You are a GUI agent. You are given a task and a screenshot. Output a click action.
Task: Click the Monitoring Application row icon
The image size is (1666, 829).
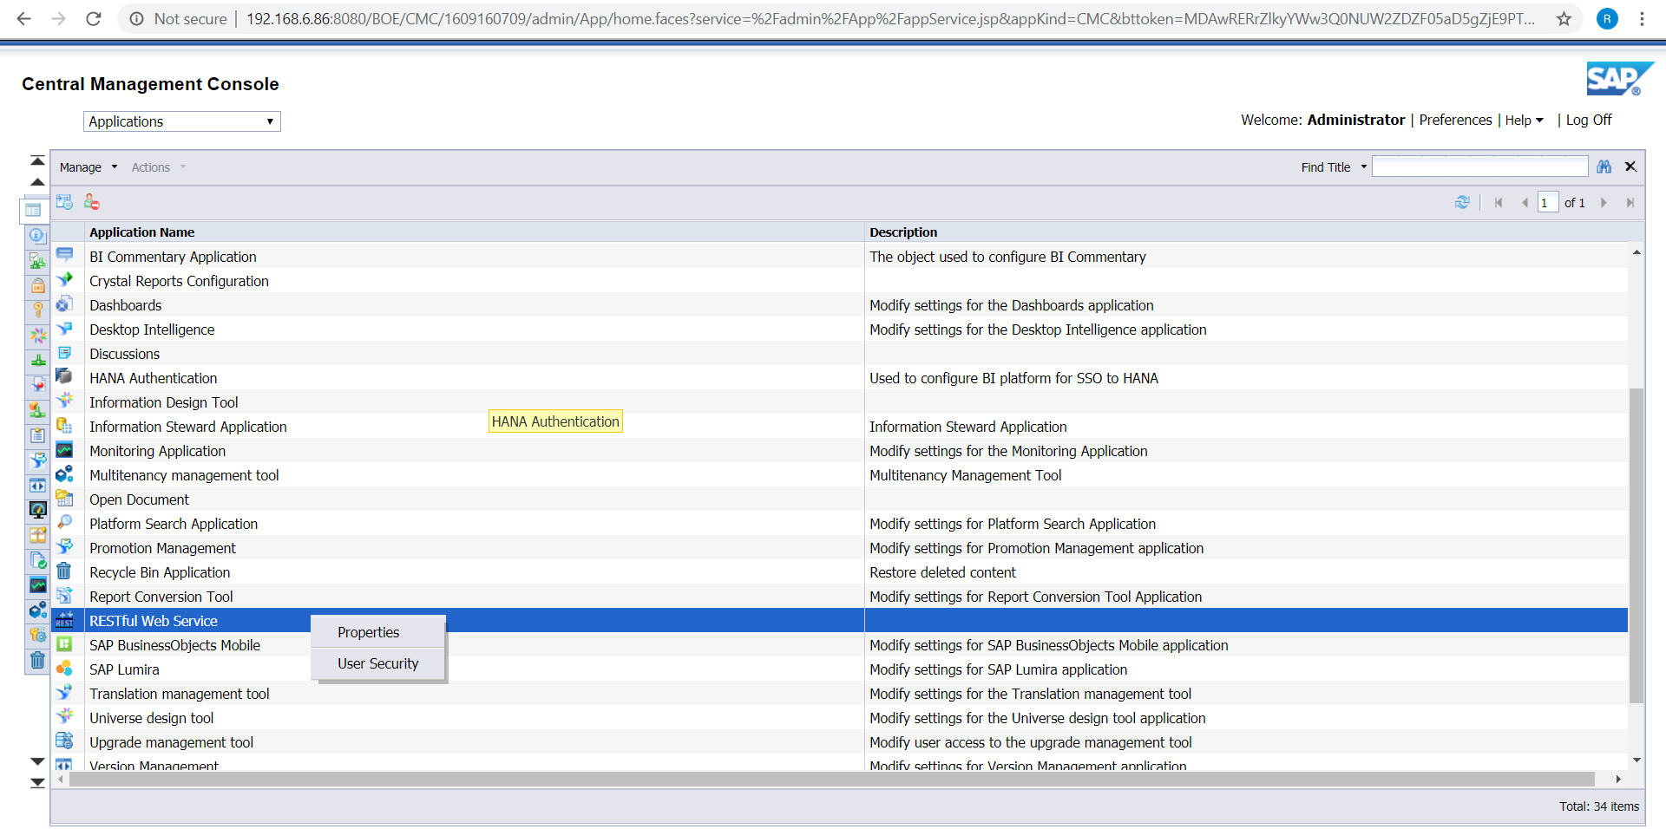(64, 450)
